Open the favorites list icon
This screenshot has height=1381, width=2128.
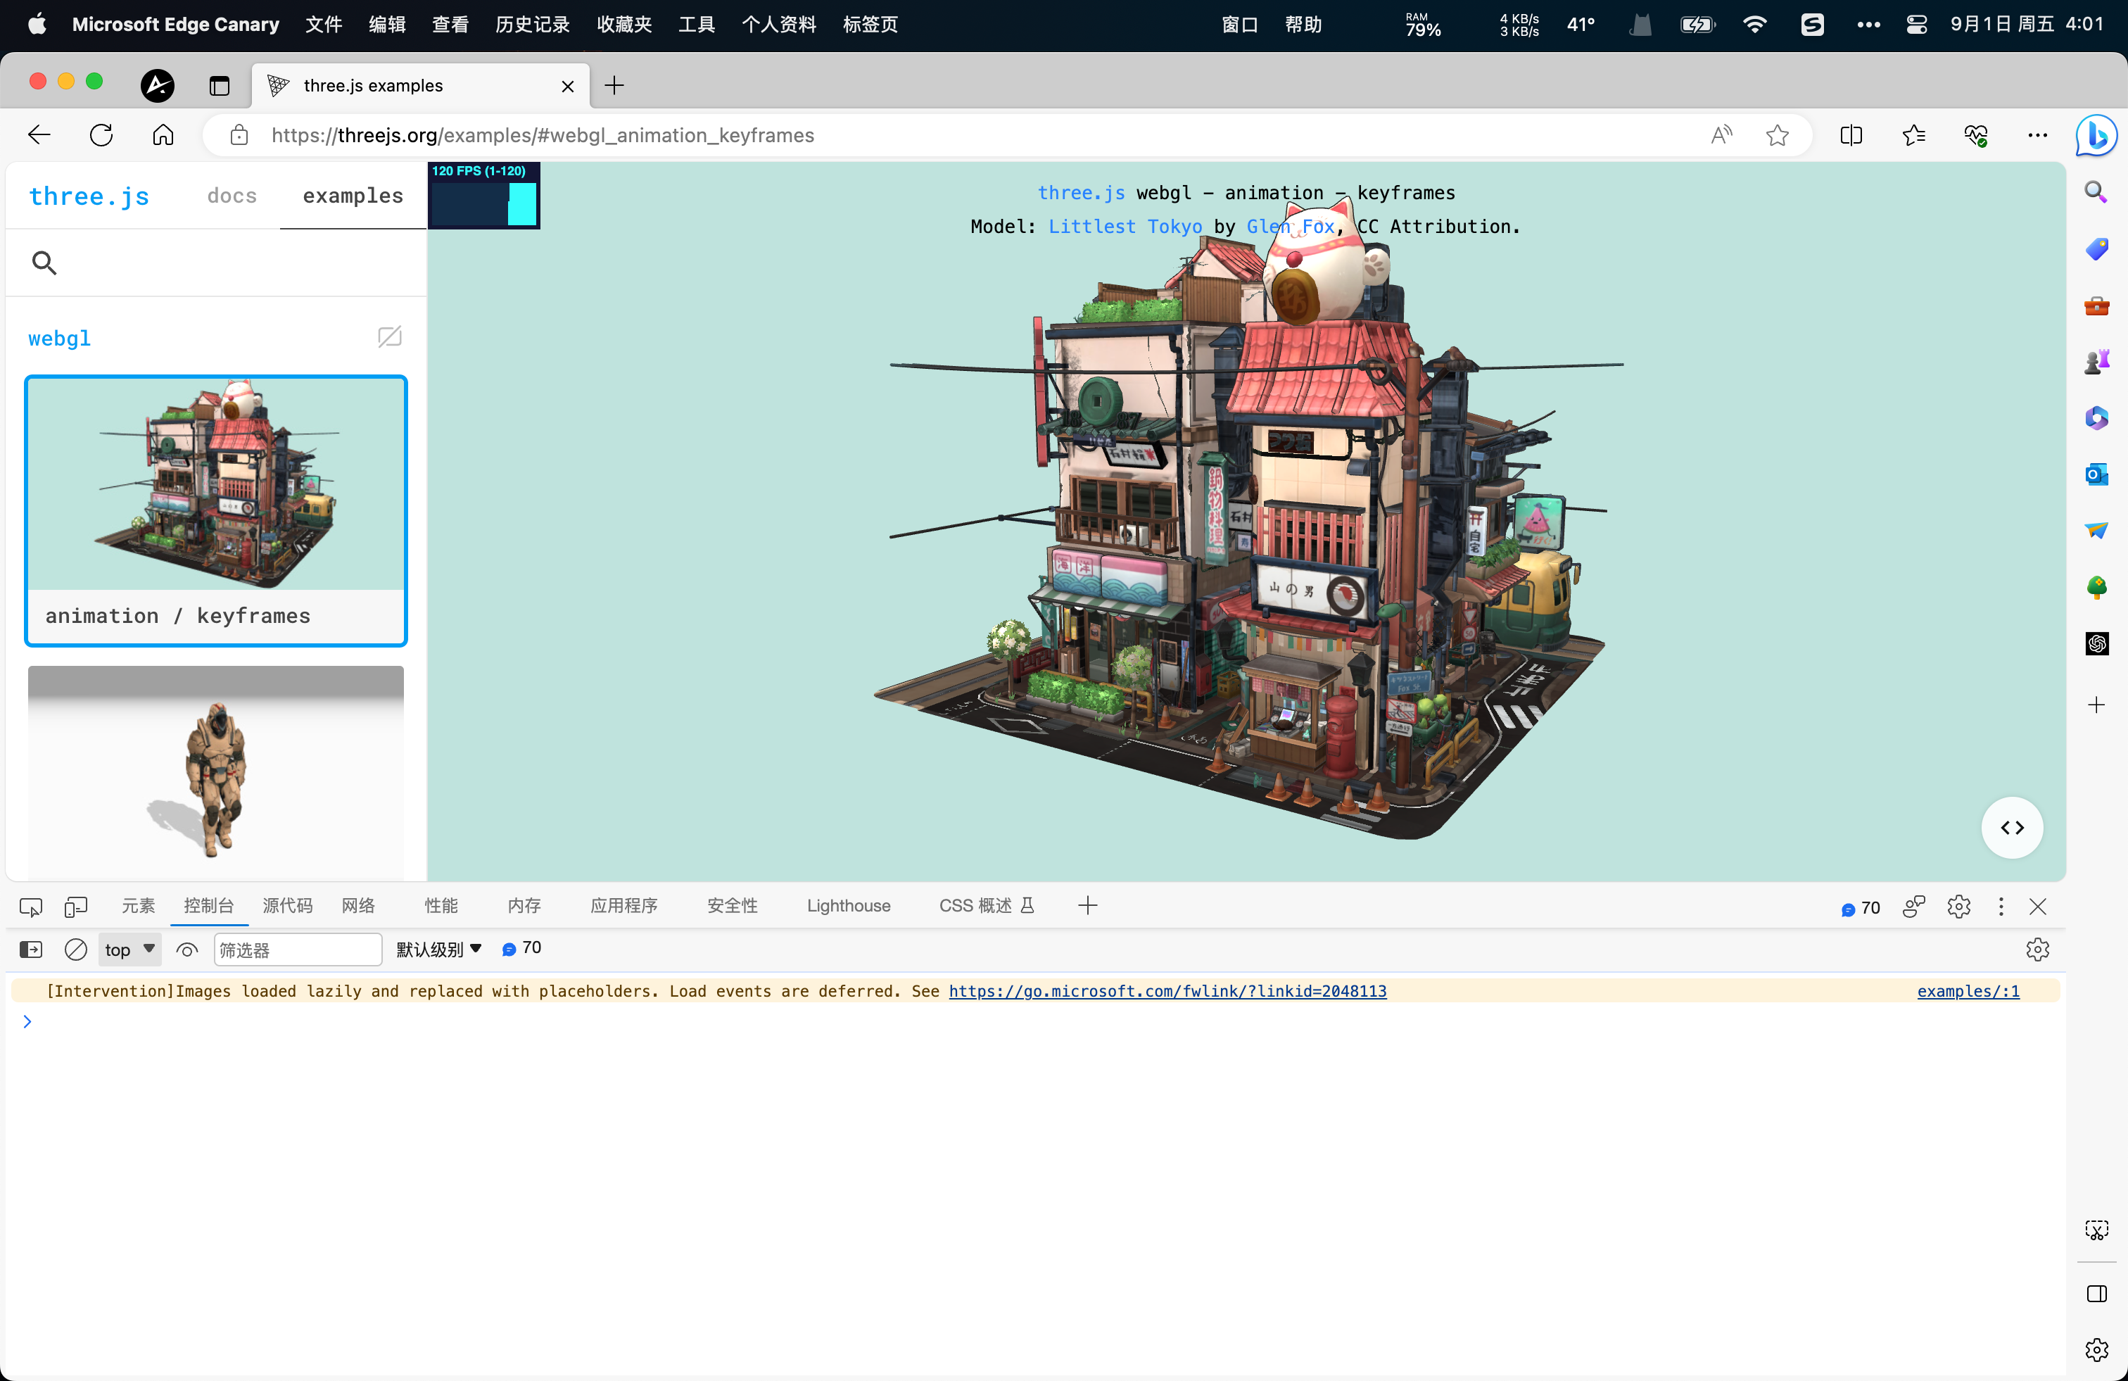(x=1913, y=135)
